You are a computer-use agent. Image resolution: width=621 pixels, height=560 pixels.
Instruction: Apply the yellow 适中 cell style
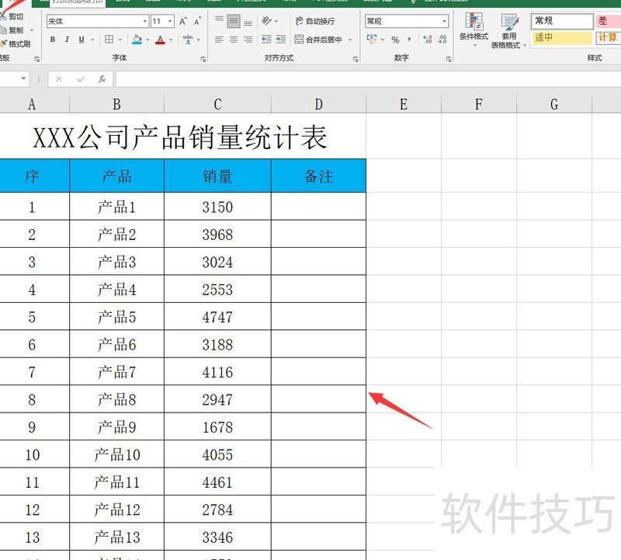click(x=562, y=37)
